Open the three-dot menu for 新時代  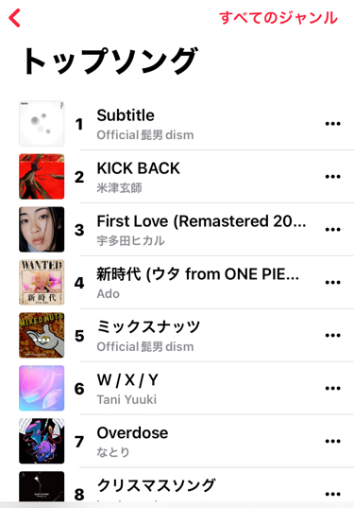332,282
